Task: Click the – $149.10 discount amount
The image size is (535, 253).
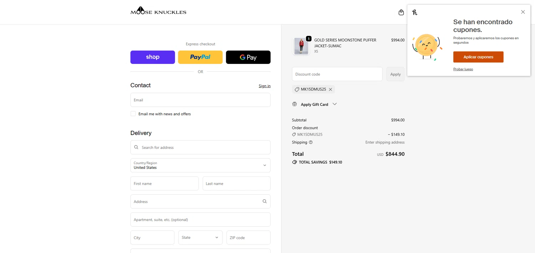Action: 396,135
